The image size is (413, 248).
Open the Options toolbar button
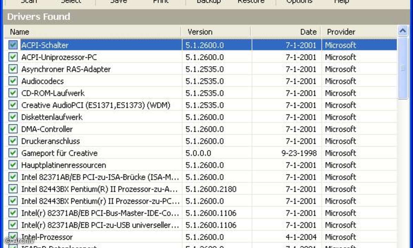[x=299, y=1]
